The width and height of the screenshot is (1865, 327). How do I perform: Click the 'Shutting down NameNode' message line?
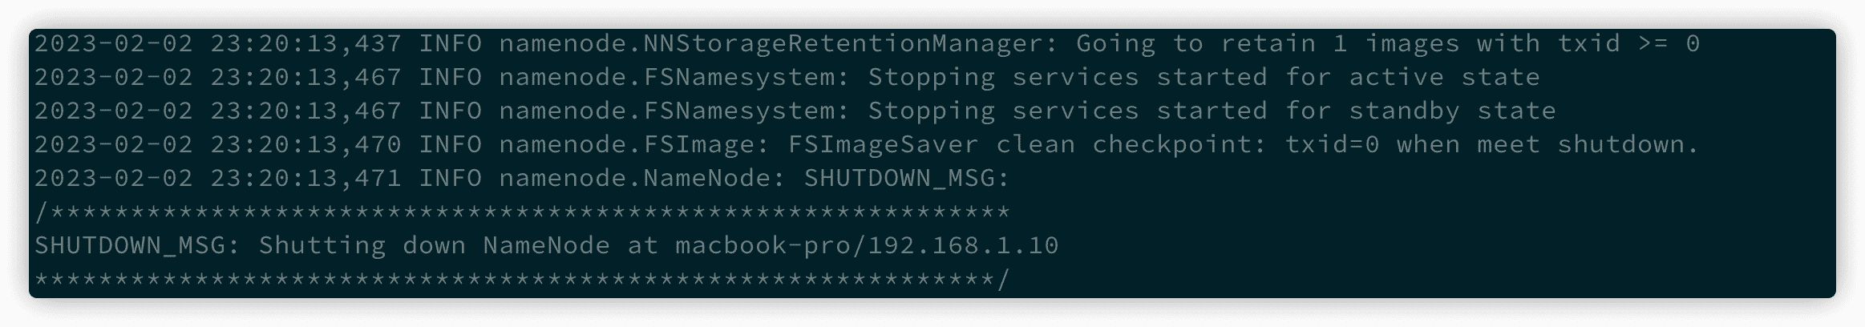pos(546,245)
